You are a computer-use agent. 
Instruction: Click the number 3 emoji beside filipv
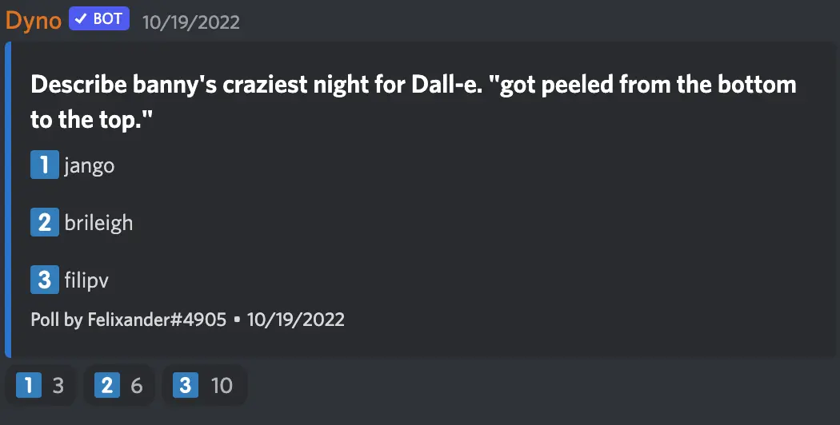click(x=44, y=280)
